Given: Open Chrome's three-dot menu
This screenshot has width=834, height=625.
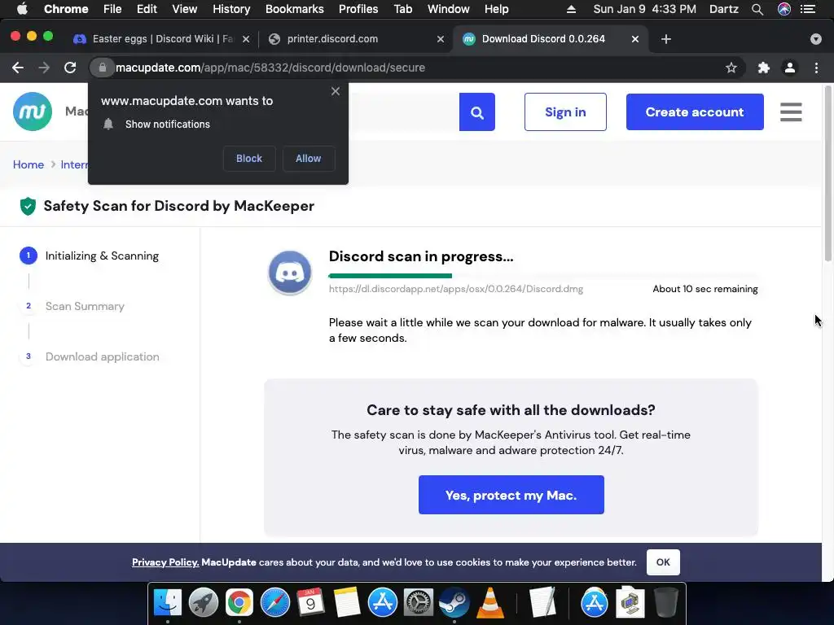Looking at the screenshot, I should tap(816, 68).
